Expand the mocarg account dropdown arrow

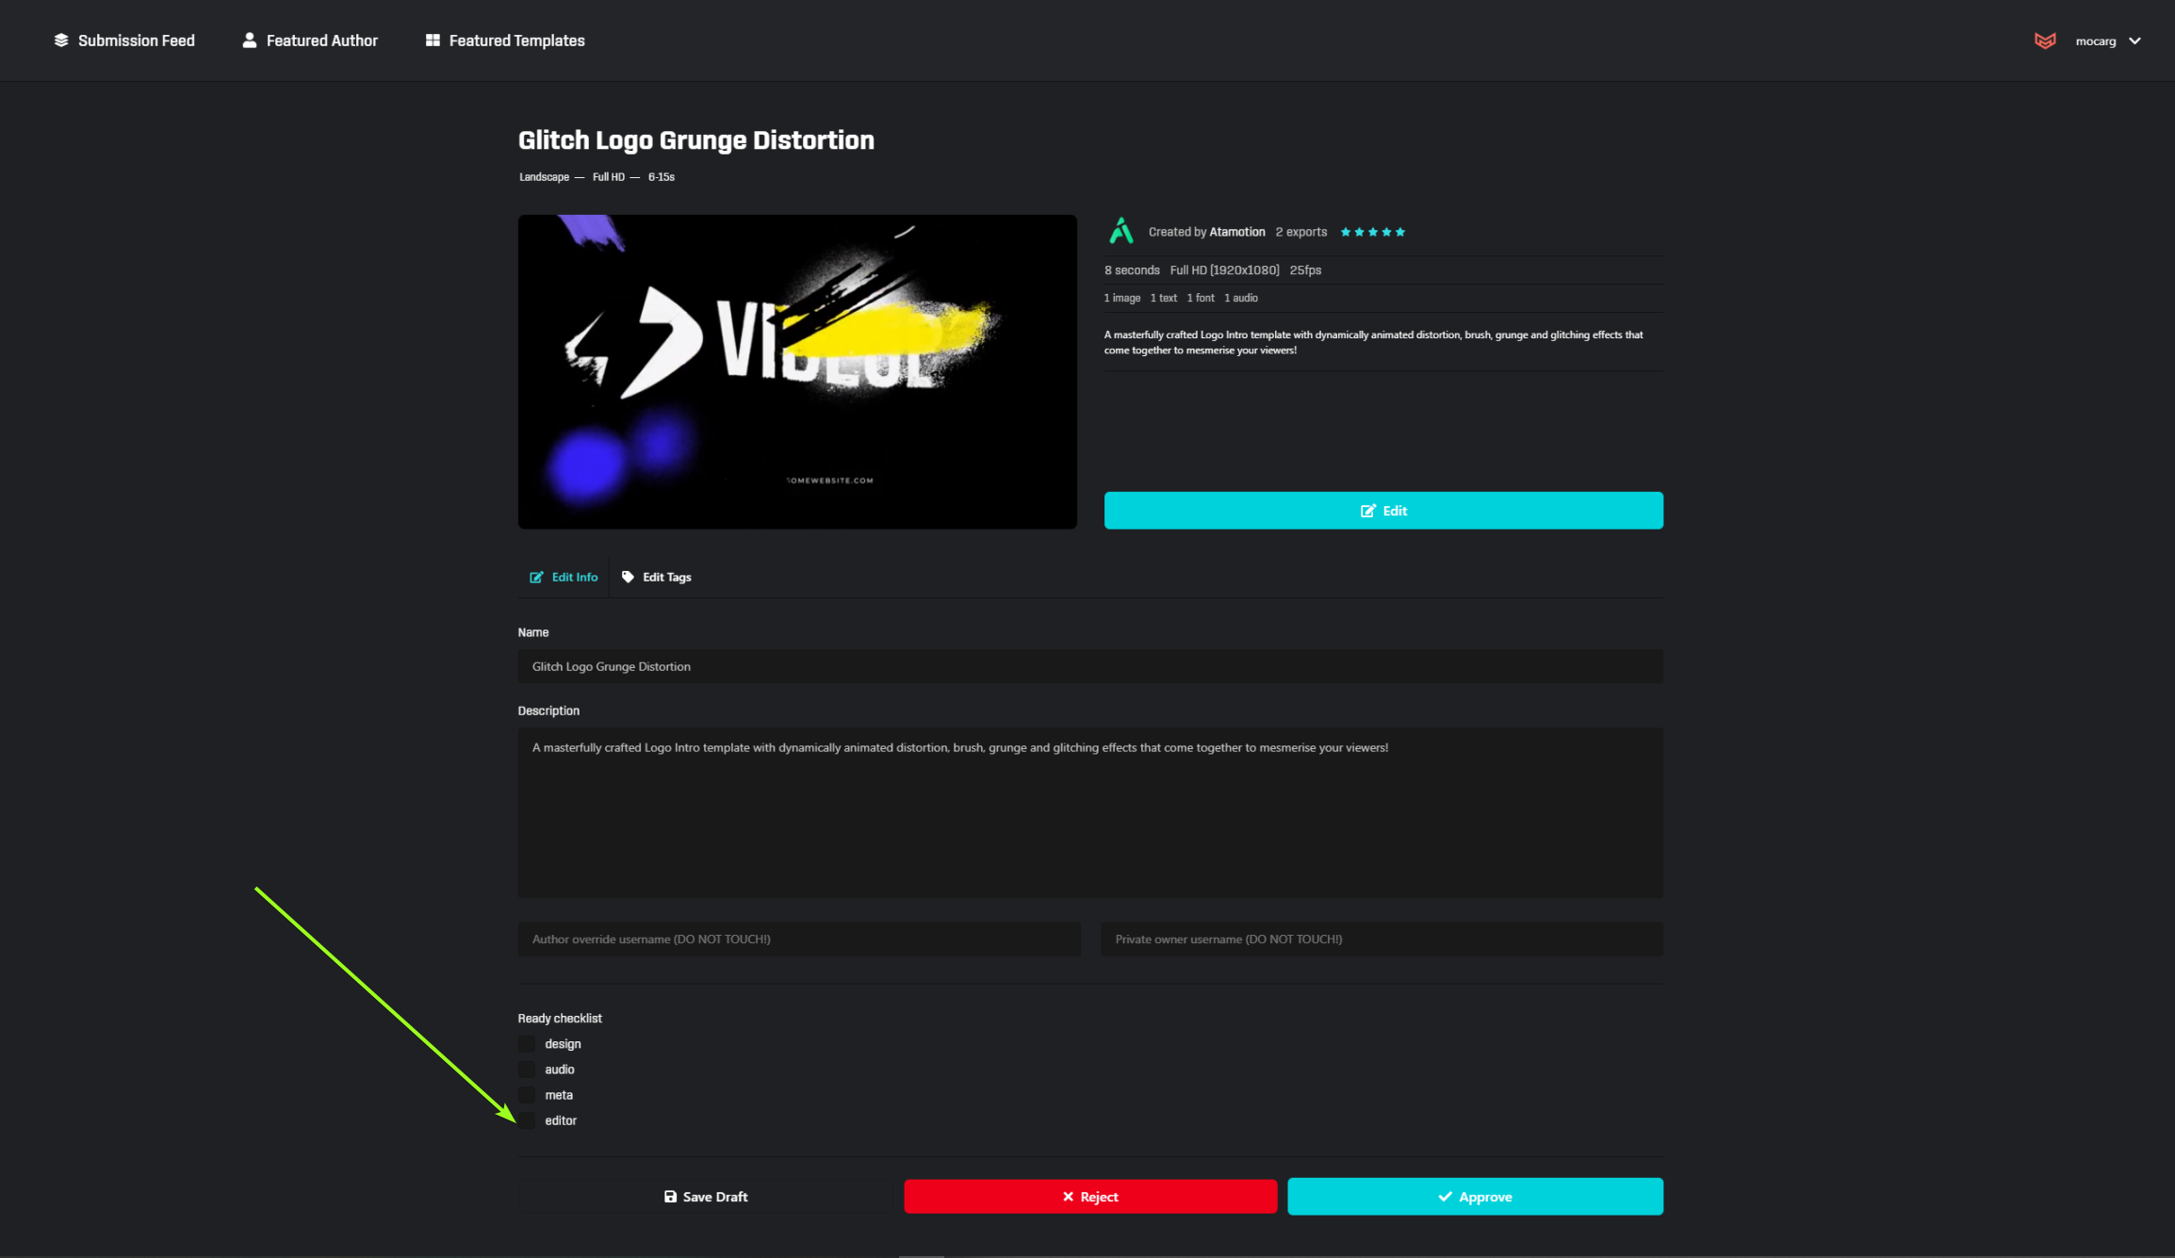point(2134,41)
